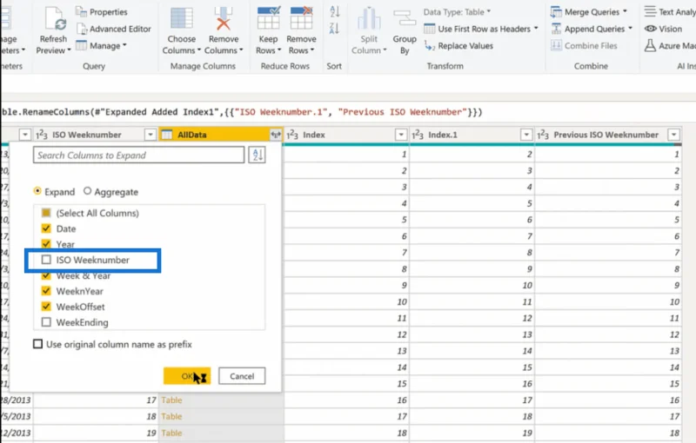Open the Index column filter dropdown

[401, 135]
